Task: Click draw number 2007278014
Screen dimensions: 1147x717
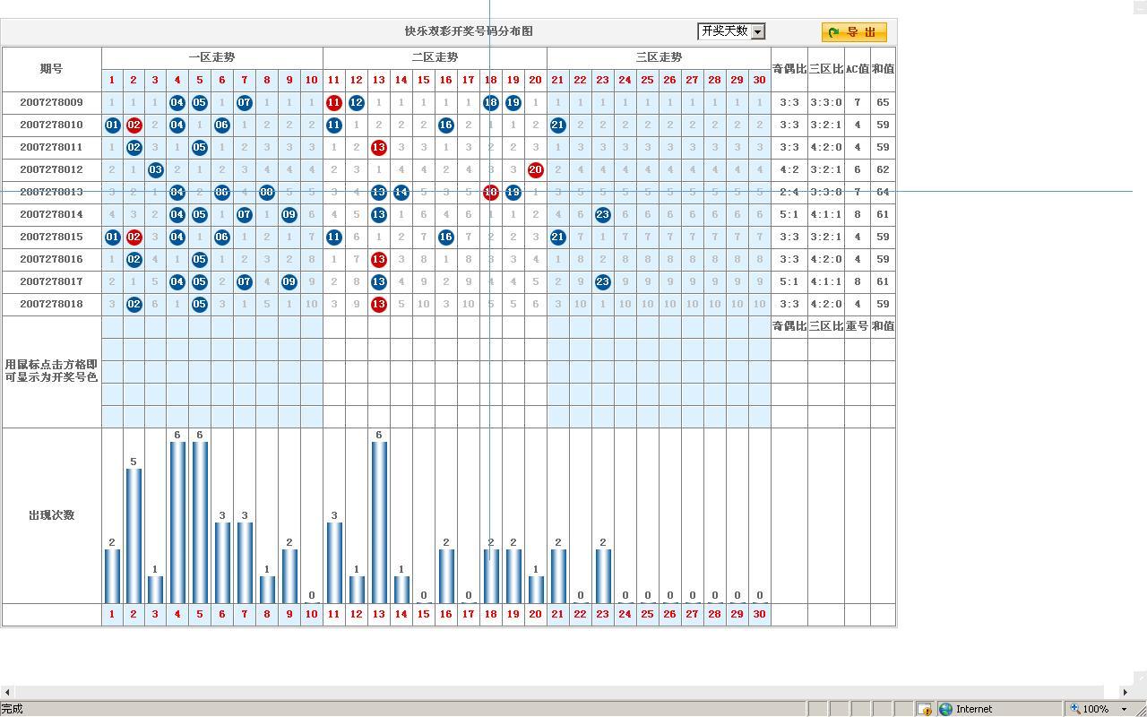Action: click(52, 215)
